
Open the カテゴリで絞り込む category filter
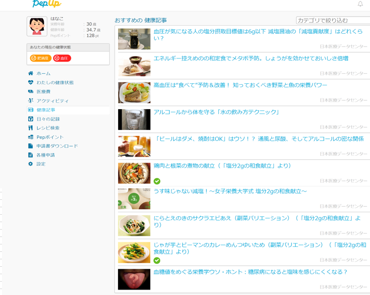(x=333, y=20)
